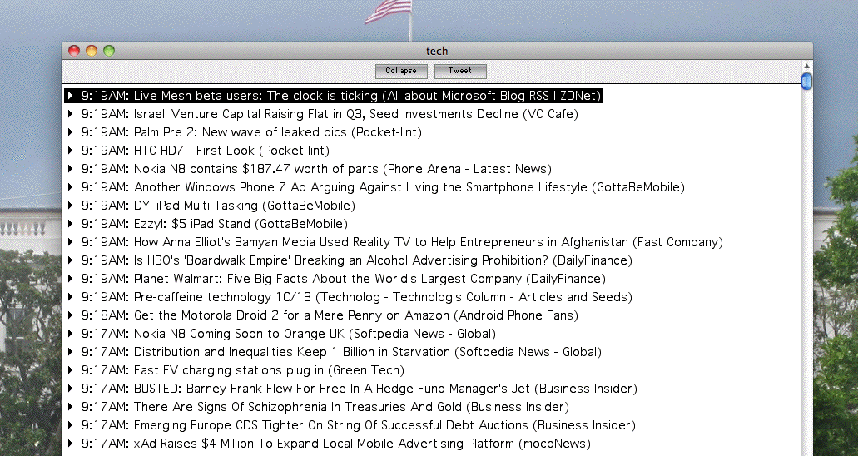Image resolution: width=858 pixels, height=456 pixels.
Task: Expand the Ezzyl $5 iPad Stand entry
Action: (72, 224)
